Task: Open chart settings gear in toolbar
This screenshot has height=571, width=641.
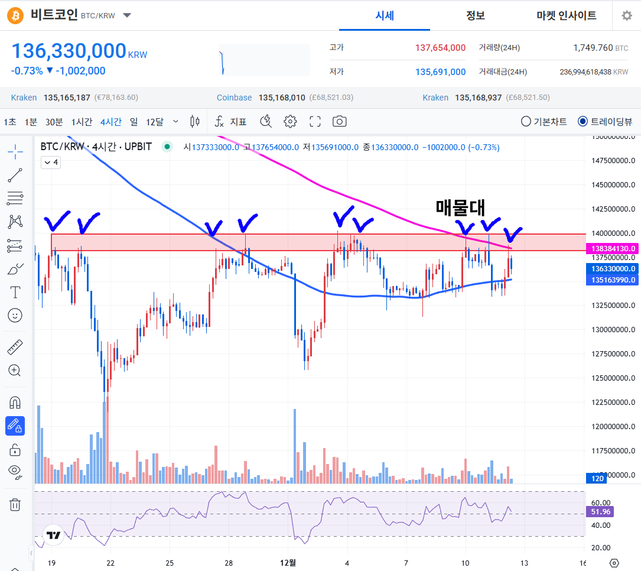Action: 290,122
